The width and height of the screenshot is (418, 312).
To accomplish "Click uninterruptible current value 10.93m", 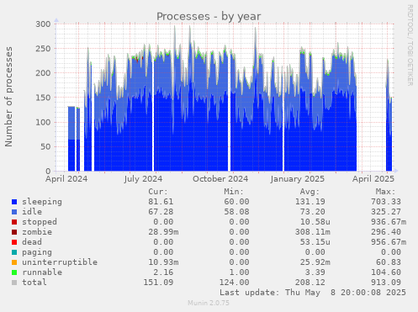I will click(x=163, y=262).
